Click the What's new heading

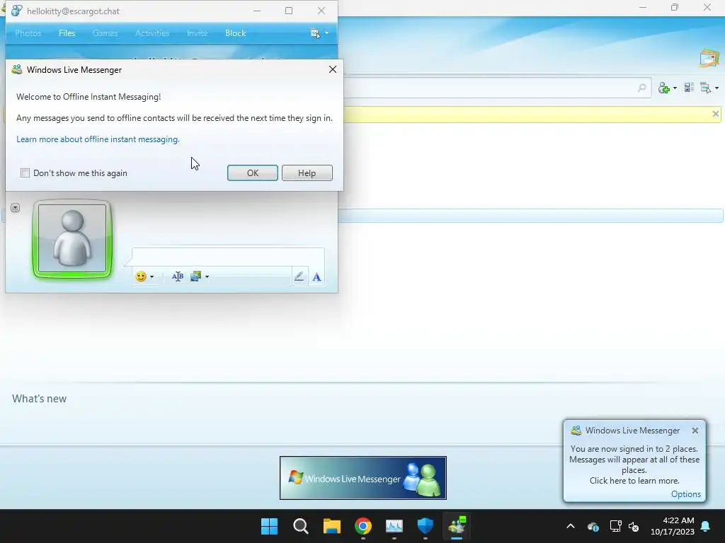(x=40, y=399)
